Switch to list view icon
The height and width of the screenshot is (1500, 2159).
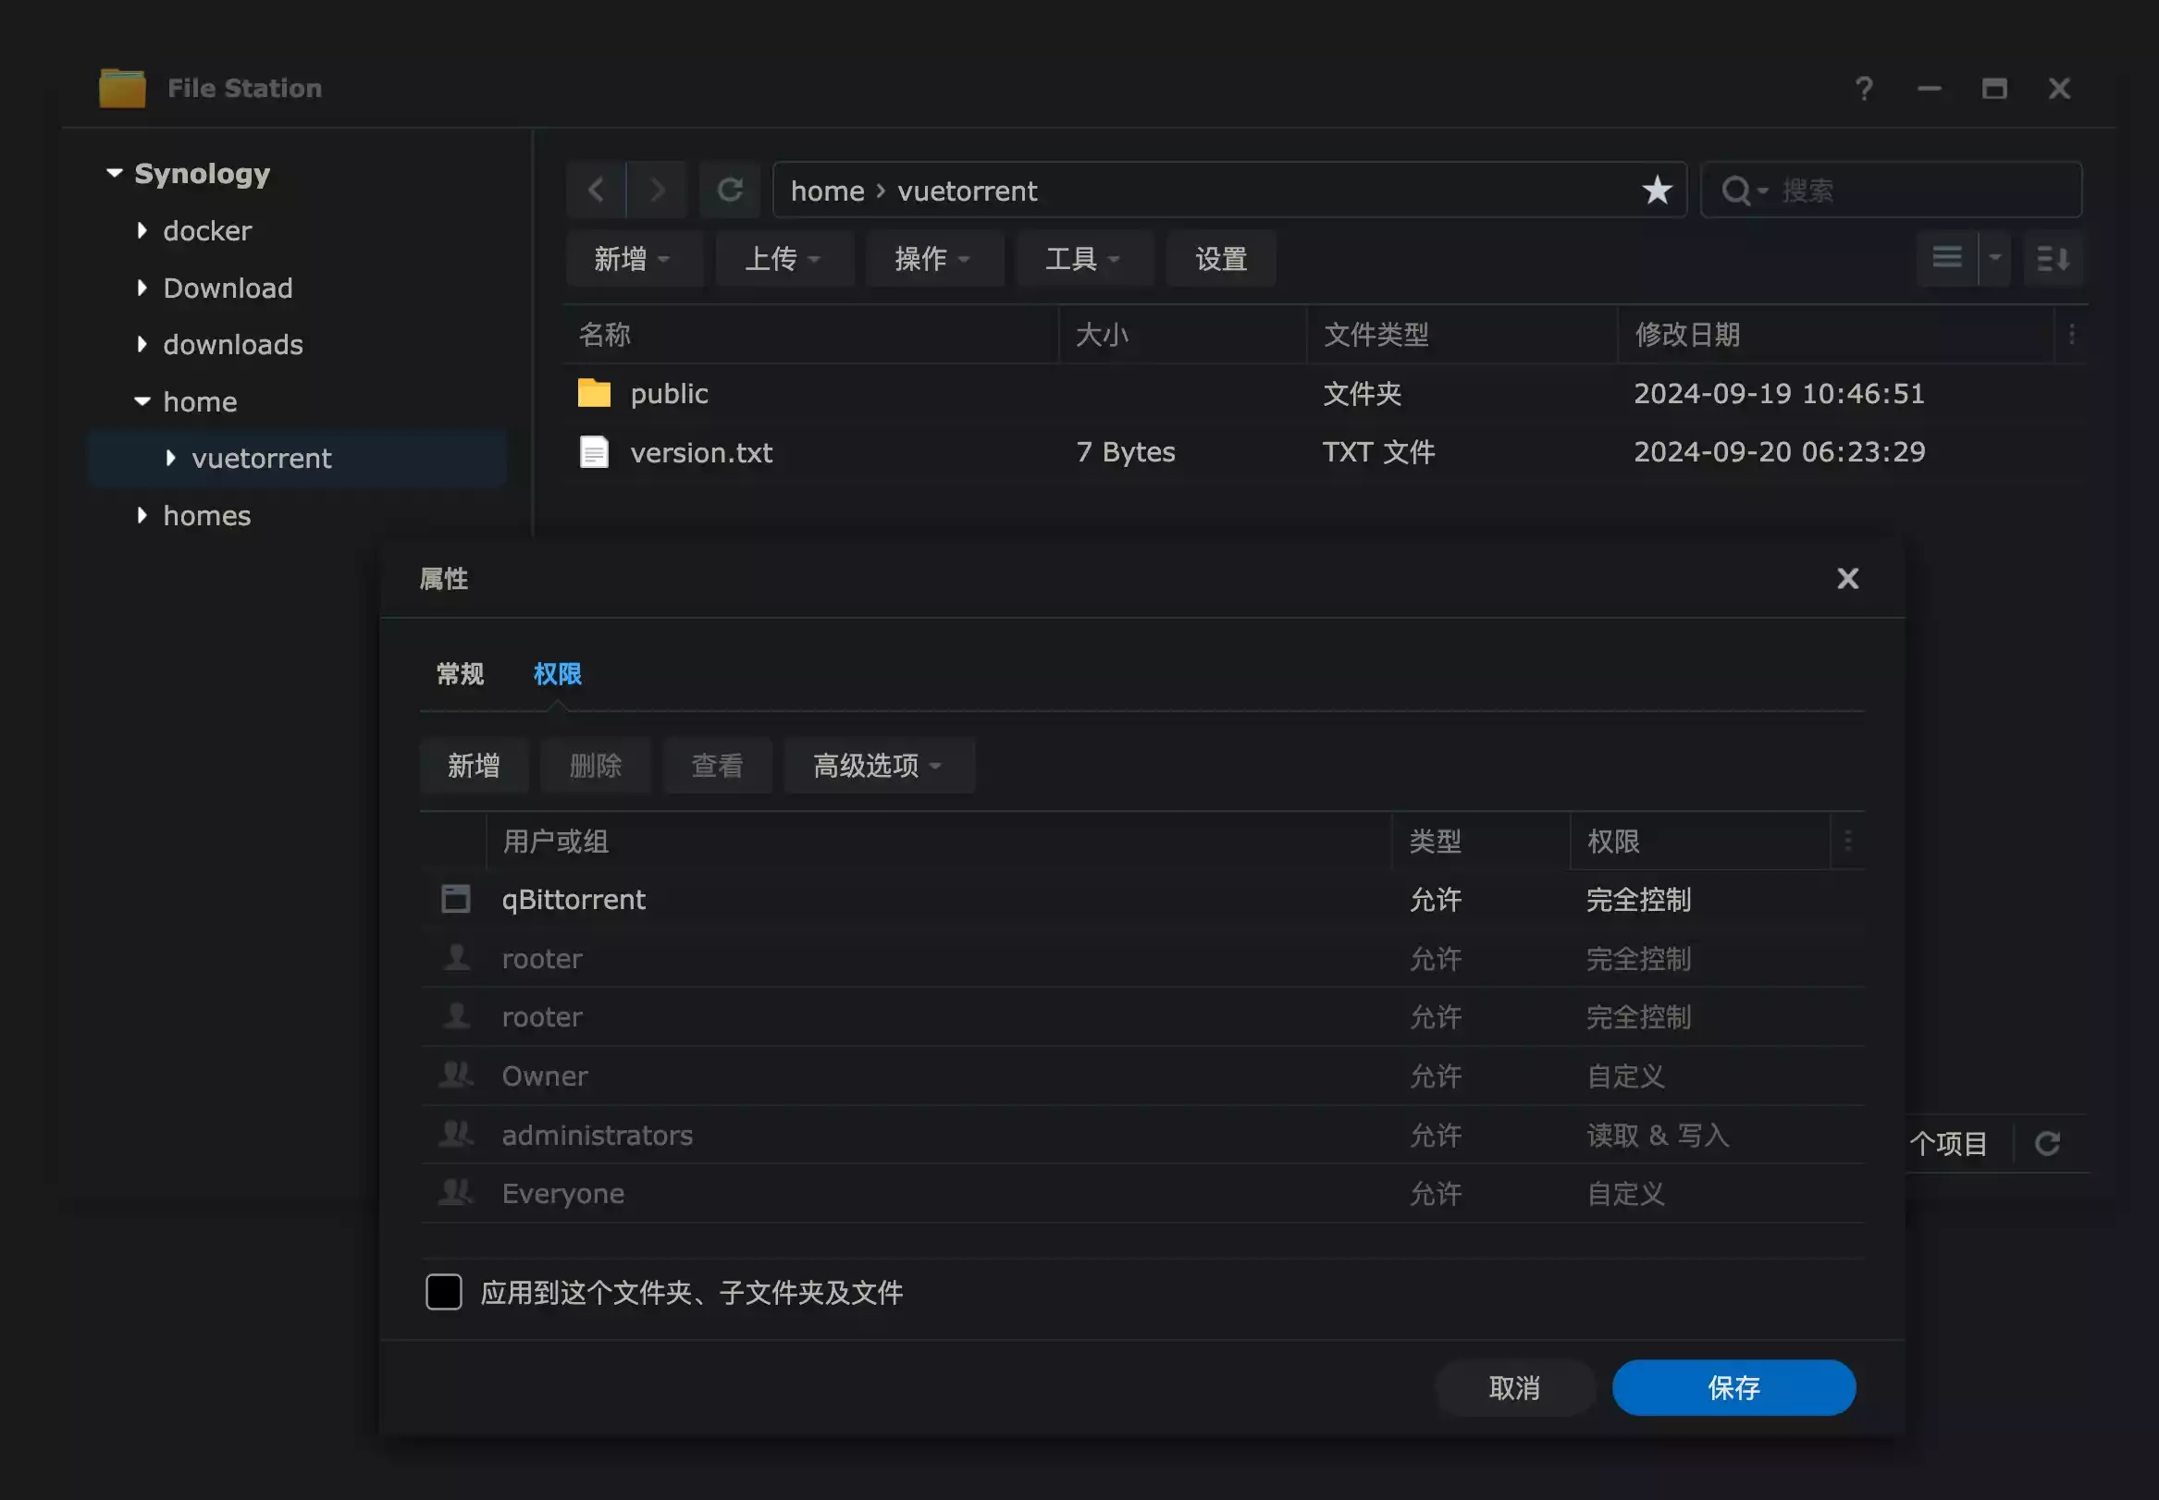(x=1946, y=258)
